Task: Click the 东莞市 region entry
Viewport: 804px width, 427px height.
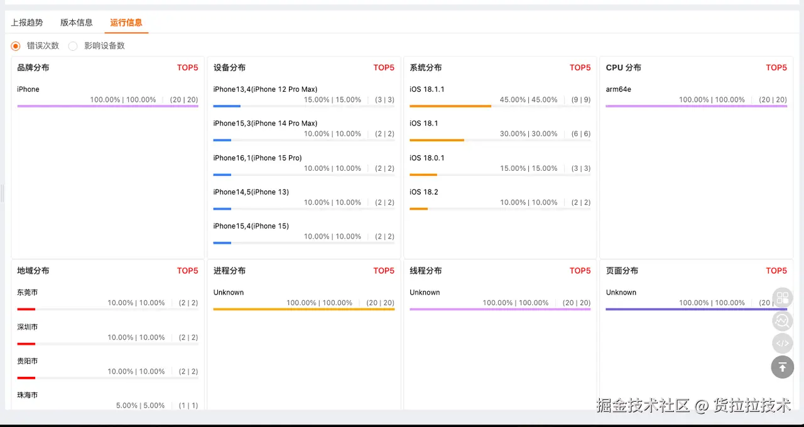Action: [28, 293]
